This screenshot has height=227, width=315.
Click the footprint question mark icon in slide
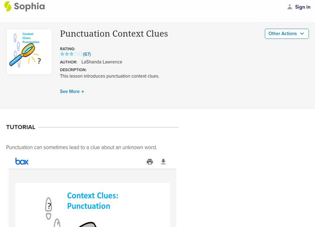tap(49, 206)
